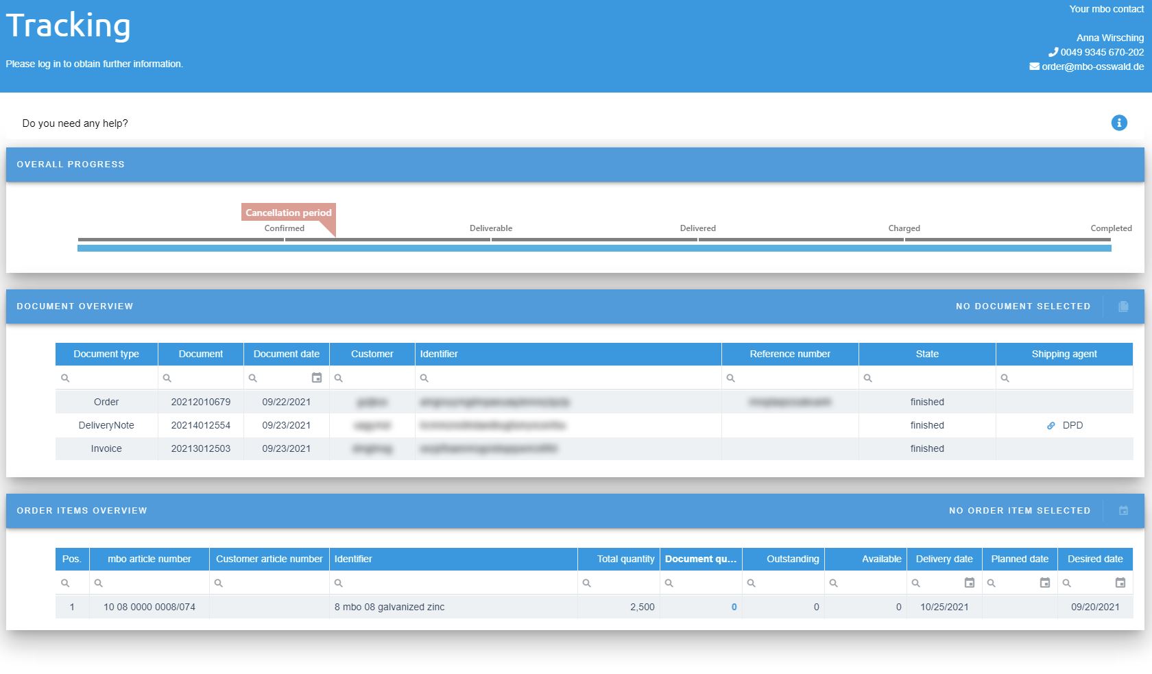Click the calendar icon in Order Items Overview header
The height and width of the screenshot is (674, 1152).
1123,510
